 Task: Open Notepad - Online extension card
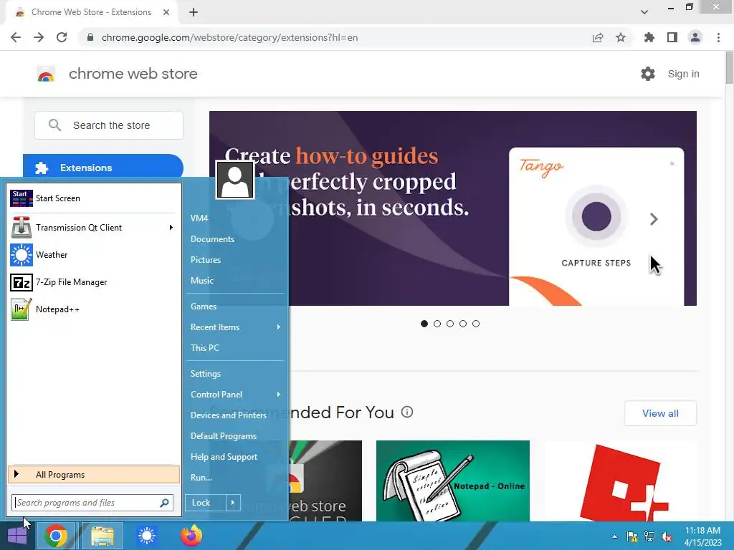coord(453,481)
